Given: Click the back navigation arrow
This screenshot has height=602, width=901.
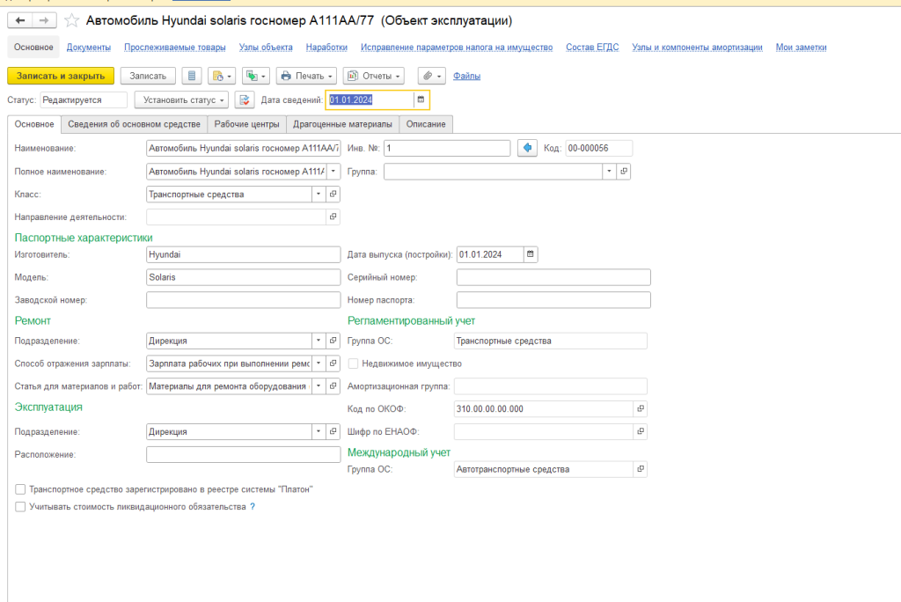Looking at the screenshot, I should pyautogui.click(x=20, y=20).
